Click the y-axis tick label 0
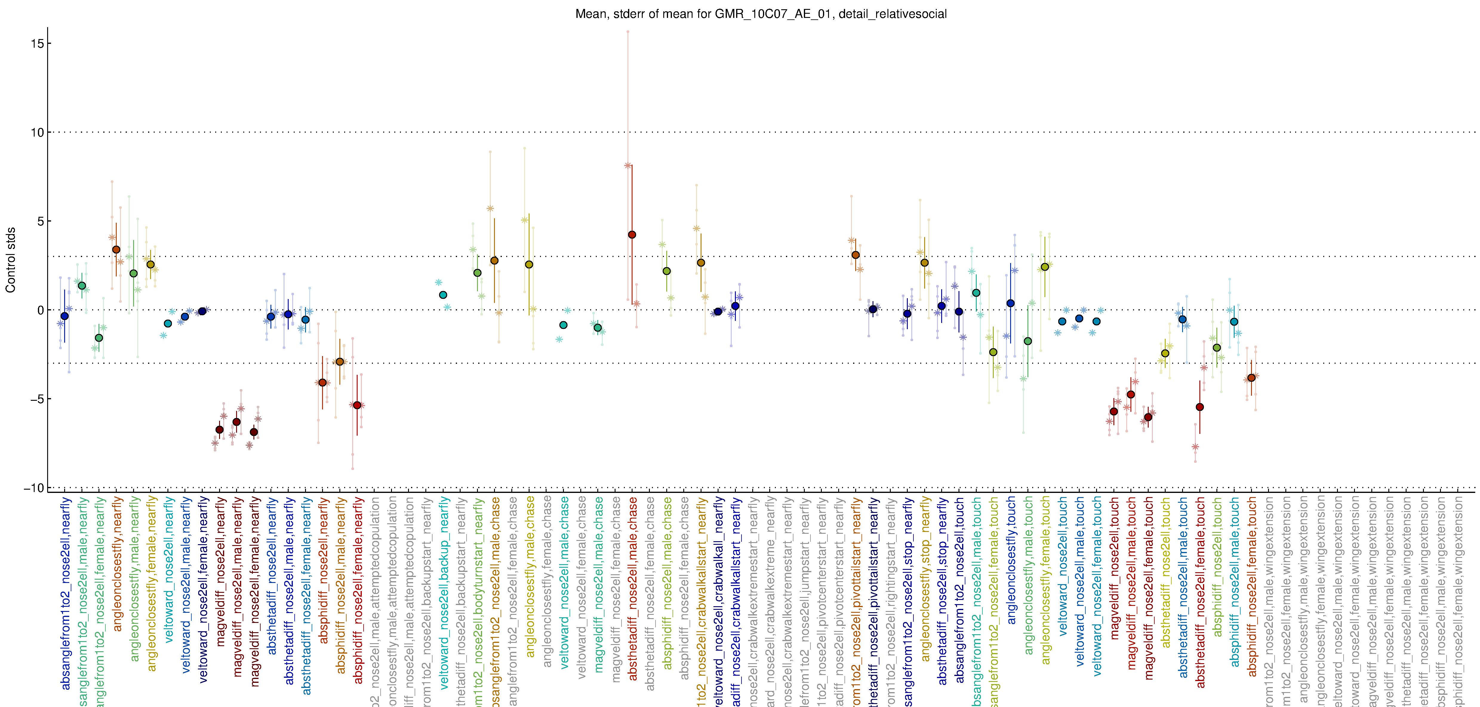The width and height of the screenshot is (1480, 707). pos(40,310)
